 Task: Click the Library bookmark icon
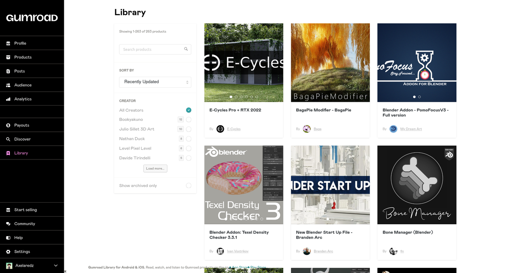(x=8, y=153)
